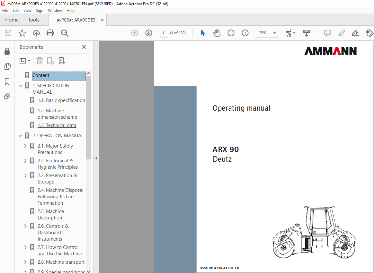Click the 'ARX 90' heading on the page
Viewport: 374px width, 273px height.
[226, 149]
